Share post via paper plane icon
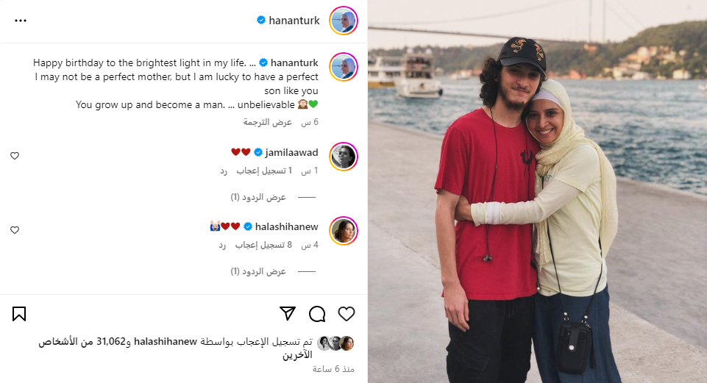The height and width of the screenshot is (383, 707). (288, 314)
